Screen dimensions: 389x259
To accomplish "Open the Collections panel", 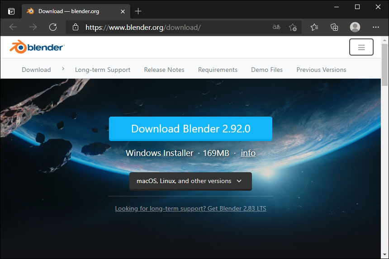I will (x=334, y=27).
